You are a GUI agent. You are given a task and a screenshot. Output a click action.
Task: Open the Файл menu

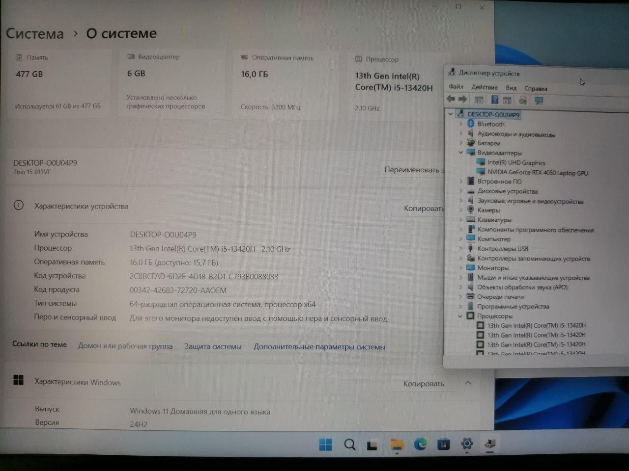tap(456, 87)
